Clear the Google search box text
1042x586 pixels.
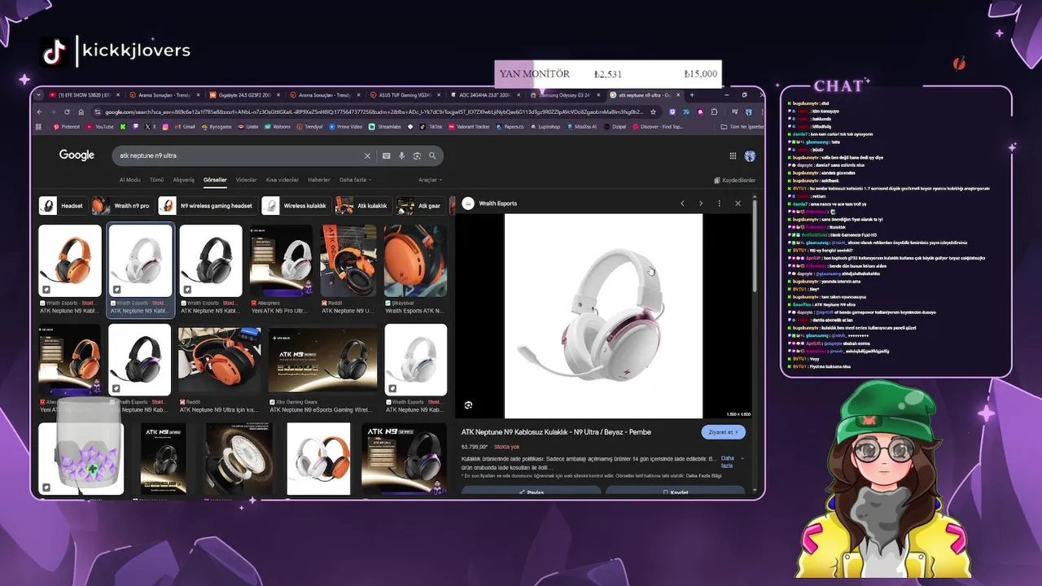[x=367, y=155]
